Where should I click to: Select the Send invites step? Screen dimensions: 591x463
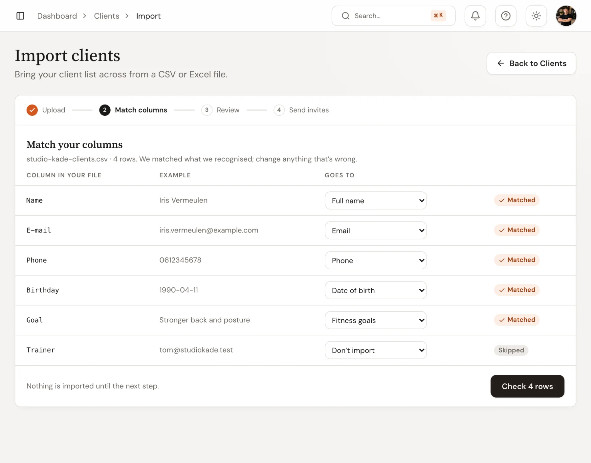pos(301,110)
